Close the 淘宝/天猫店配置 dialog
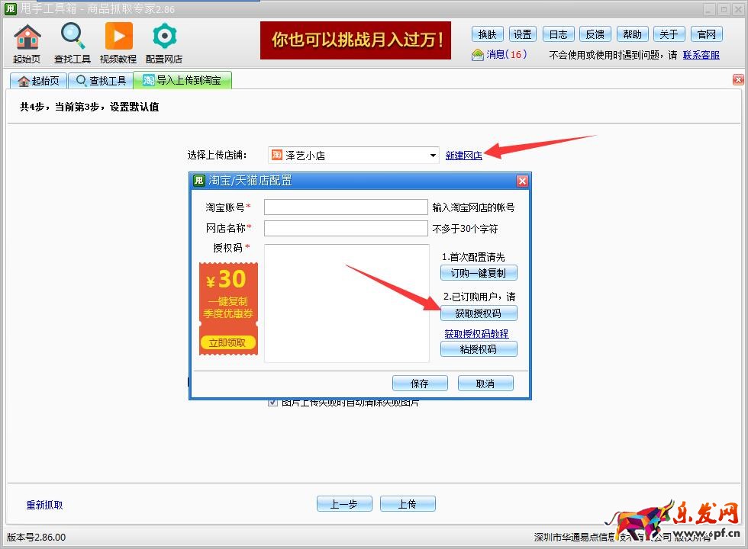This screenshot has width=748, height=549. coord(522,181)
